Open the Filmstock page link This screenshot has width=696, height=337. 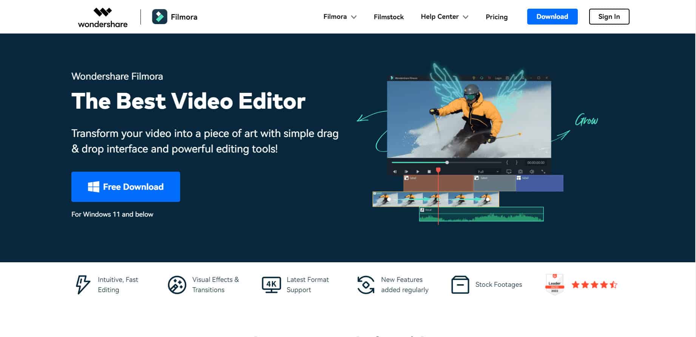(x=389, y=17)
